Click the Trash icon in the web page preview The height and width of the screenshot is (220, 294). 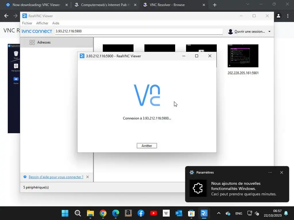click(x=16, y=54)
